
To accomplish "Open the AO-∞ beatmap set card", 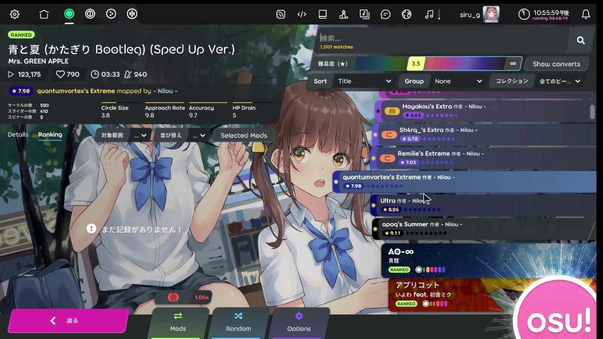I will click(x=490, y=260).
